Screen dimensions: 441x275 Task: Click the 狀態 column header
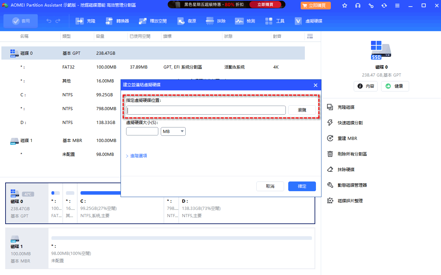coord(228,36)
